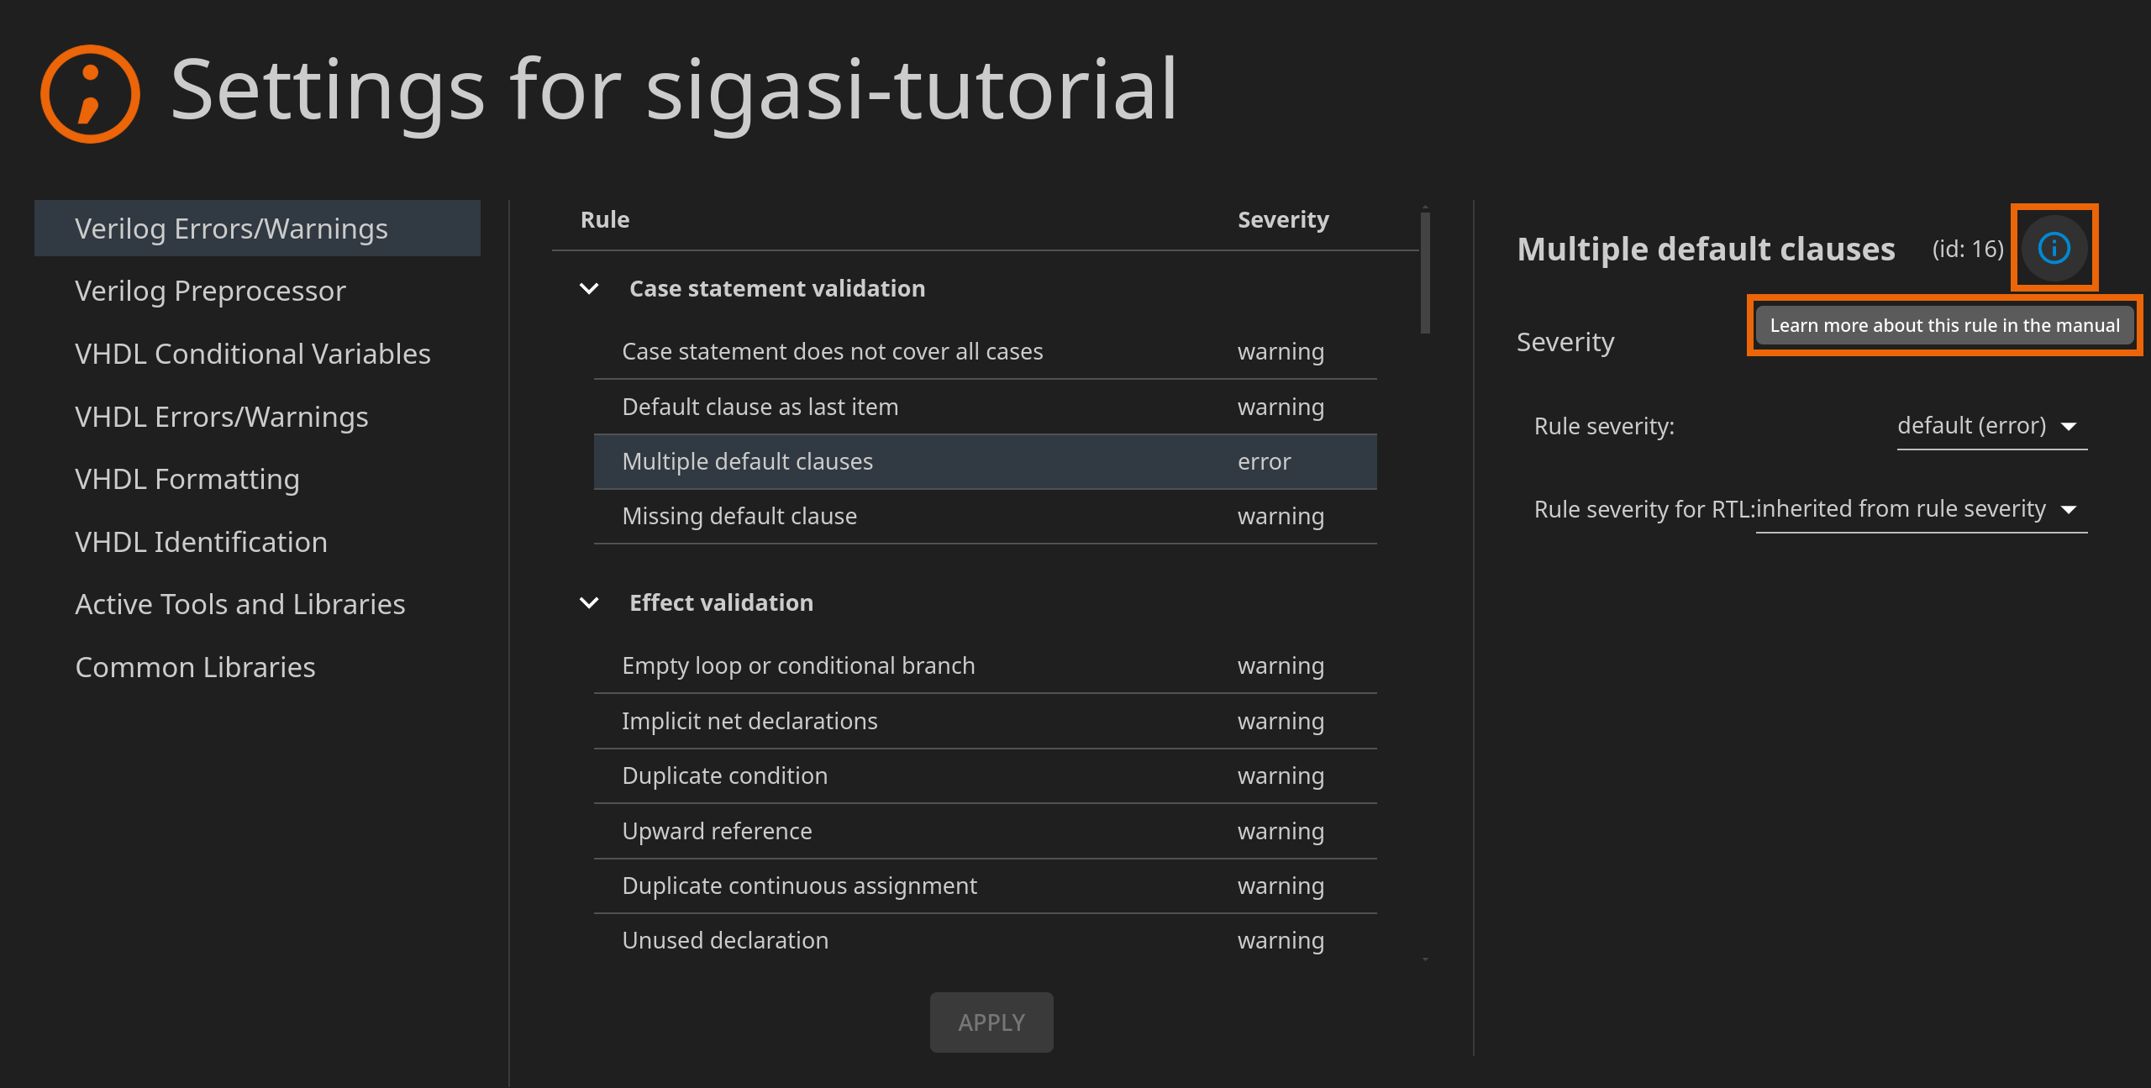Click the info icon beside Multiple default clauses
This screenshot has width=2151, height=1088.
2054,248
